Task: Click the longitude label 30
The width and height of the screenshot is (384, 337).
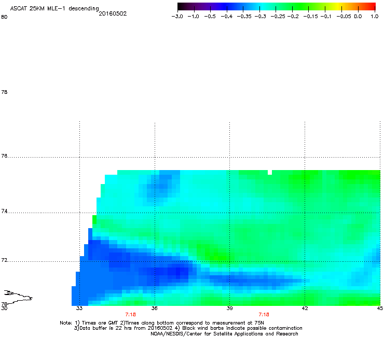Action: (4, 308)
